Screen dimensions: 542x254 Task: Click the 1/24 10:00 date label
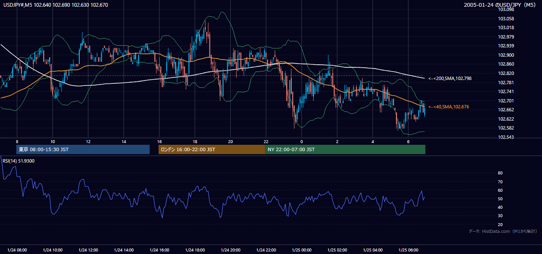(53, 250)
